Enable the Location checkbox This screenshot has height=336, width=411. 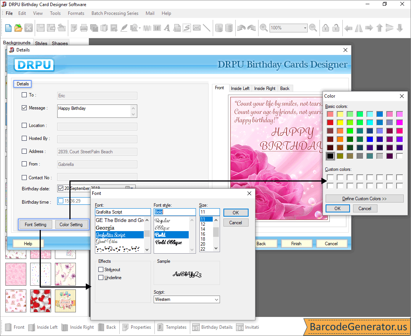coord(24,125)
